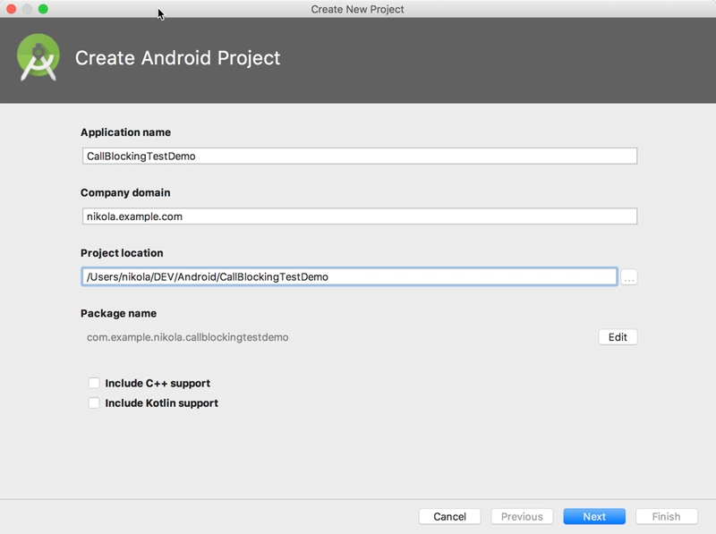Minimize the window with the yellow button
Image resolution: width=716 pixels, height=534 pixels.
27,9
